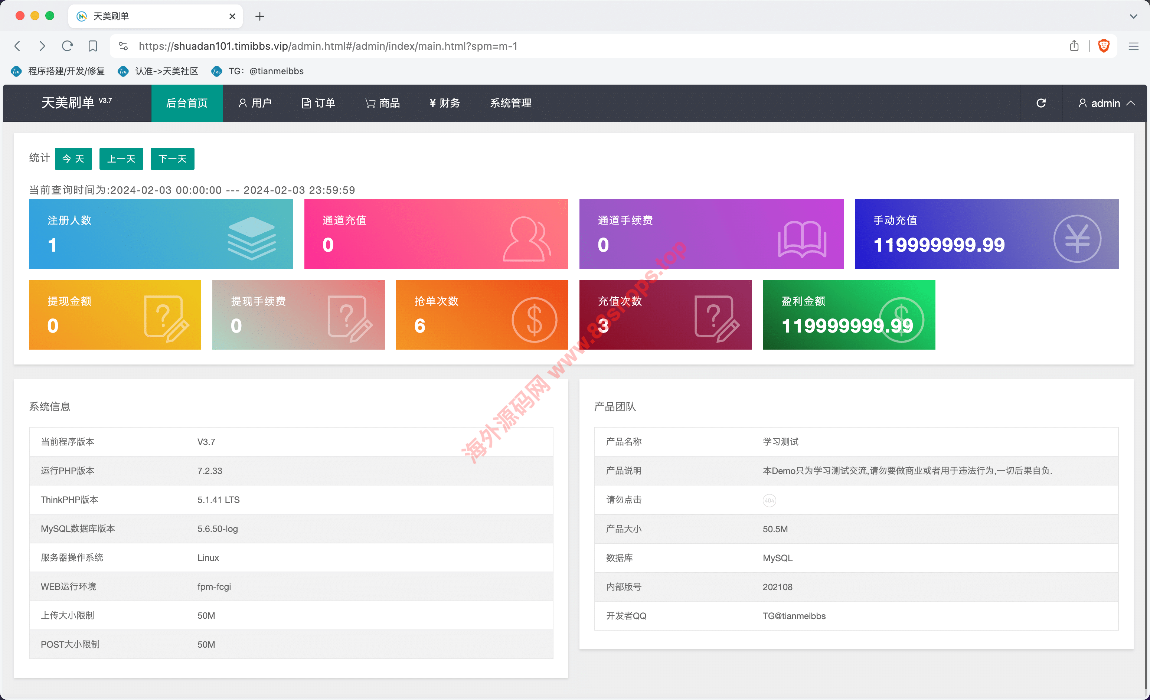The width and height of the screenshot is (1150, 700).
Task: Open the 财务 navigation menu
Action: tap(444, 103)
